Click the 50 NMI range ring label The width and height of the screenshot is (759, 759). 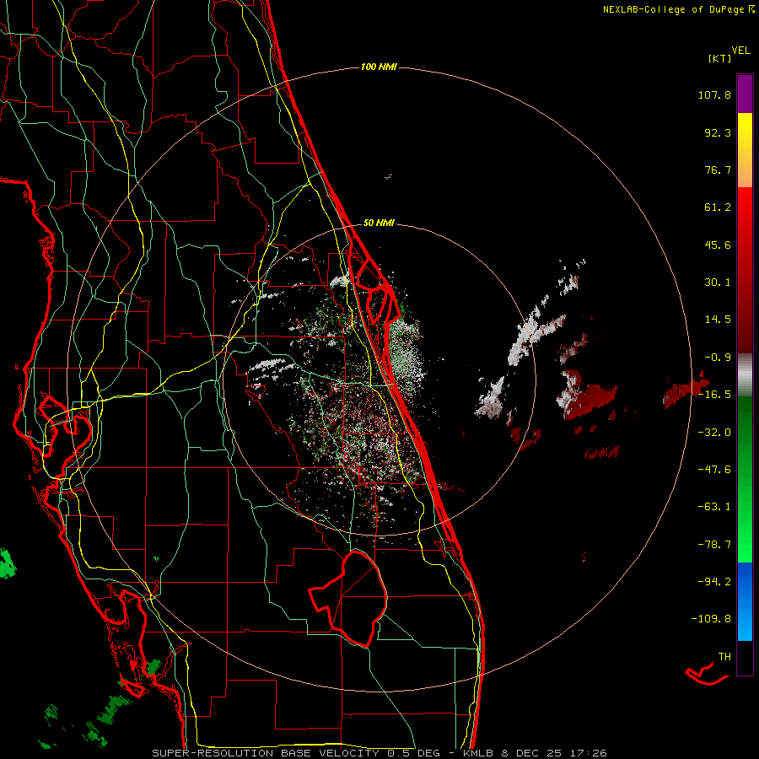coord(379,223)
